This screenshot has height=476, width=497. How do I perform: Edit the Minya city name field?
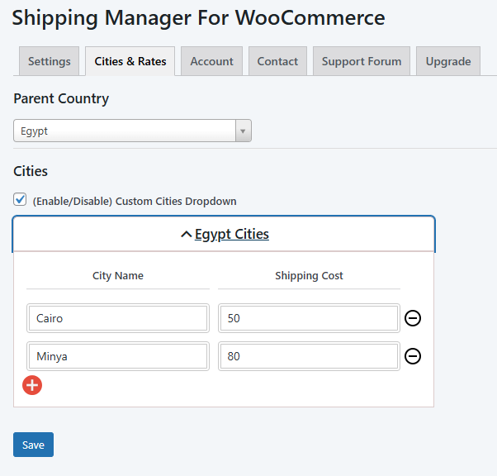(x=118, y=356)
